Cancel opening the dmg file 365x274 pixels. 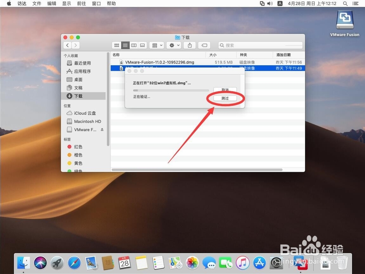pos(224,89)
